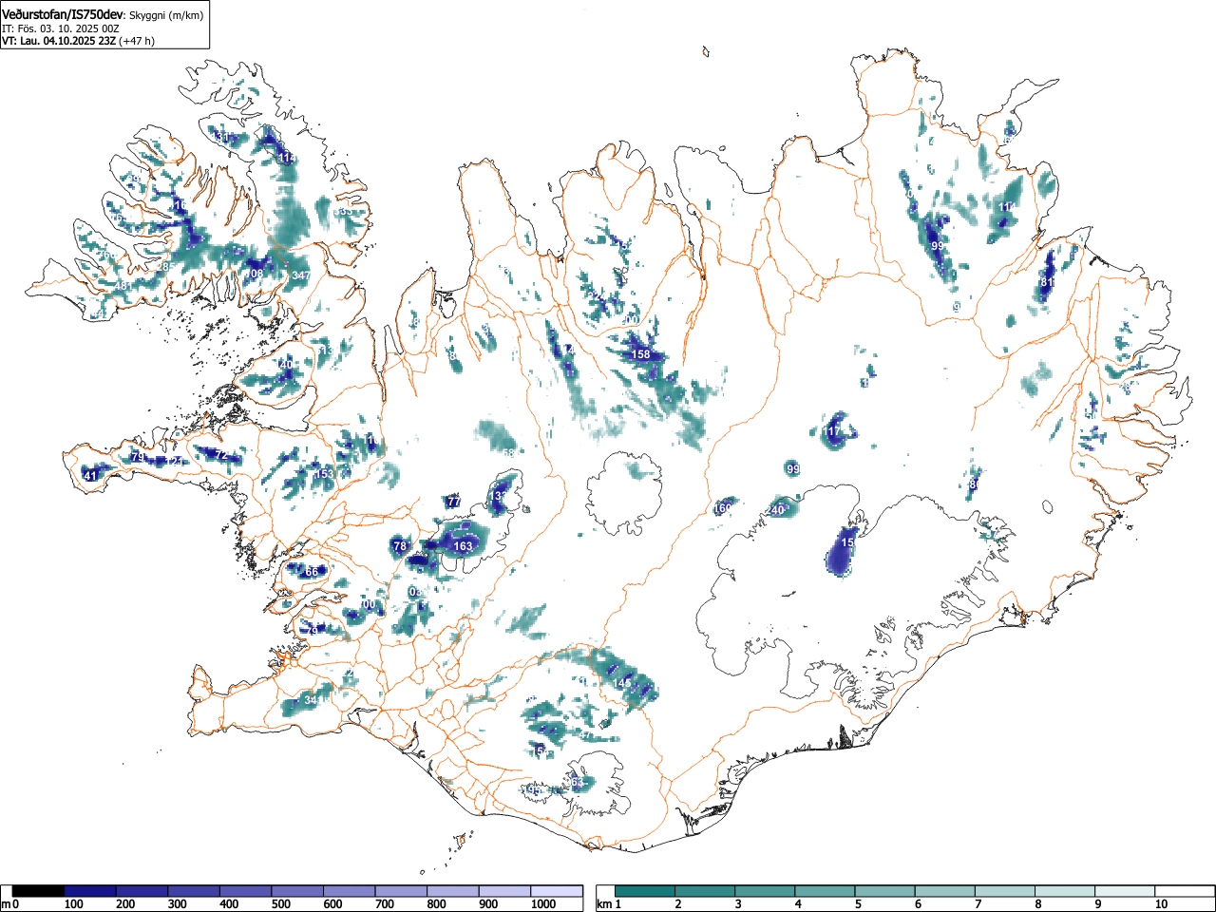
Task: Click the Veðurstofan/IS750dev title text
Action: pyautogui.click(x=63, y=14)
